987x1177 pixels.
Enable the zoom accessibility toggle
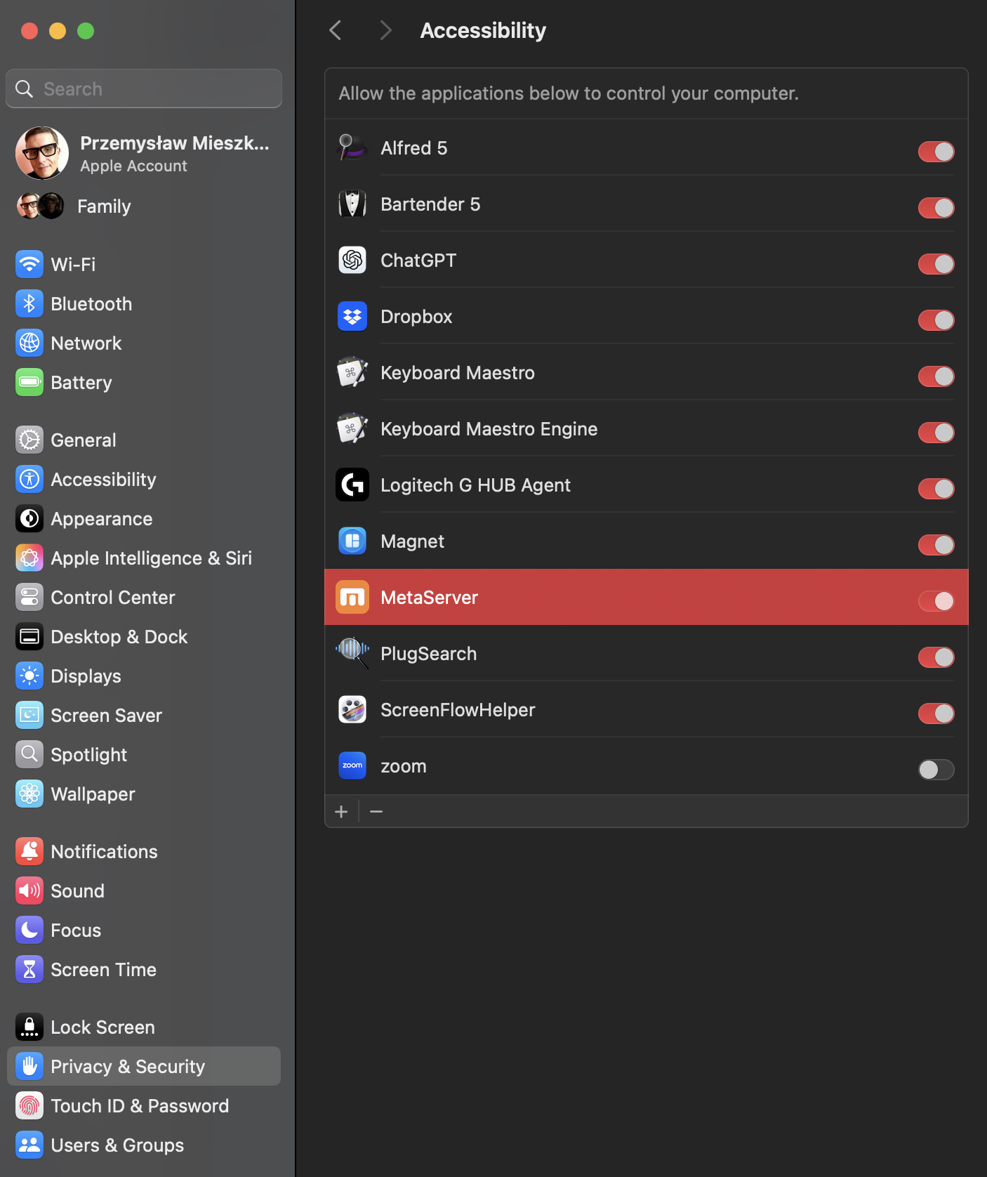[936, 770]
